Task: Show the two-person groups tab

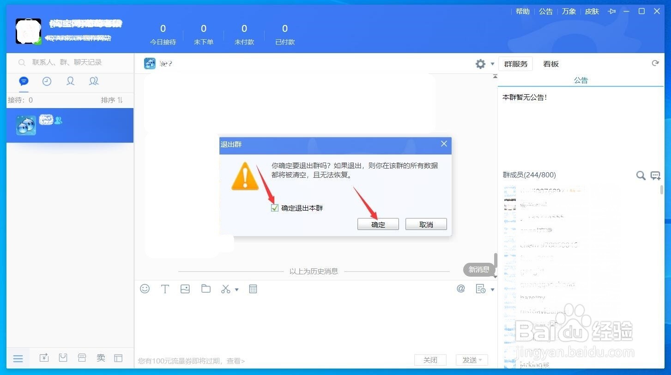Action: [x=94, y=81]
